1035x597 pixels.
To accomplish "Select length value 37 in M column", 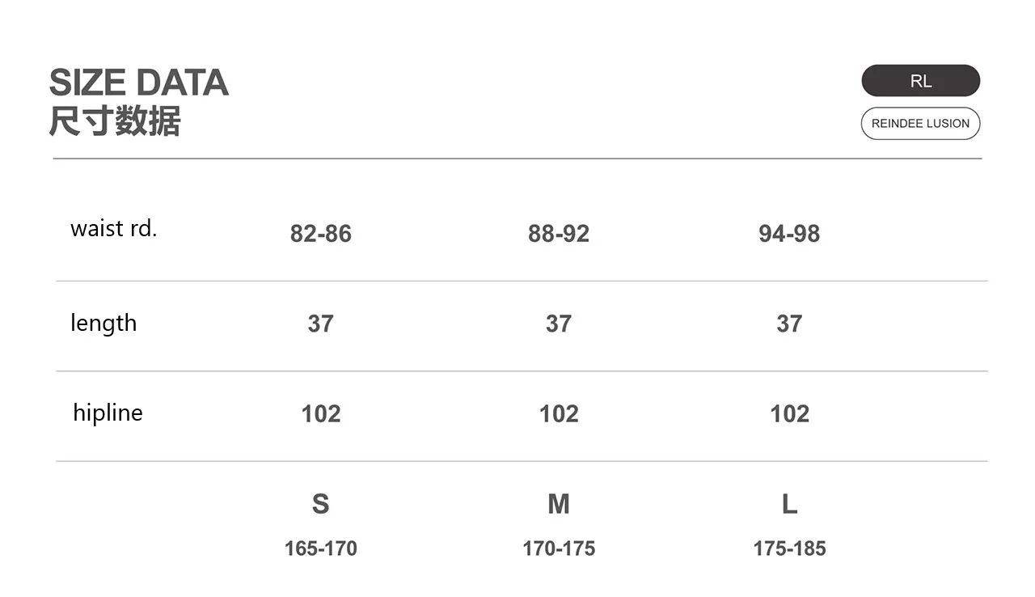I will pyautogui.click(x=559, y=324).
